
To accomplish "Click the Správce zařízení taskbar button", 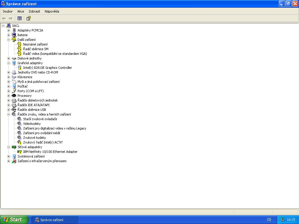I will click(x=55, y=220).
